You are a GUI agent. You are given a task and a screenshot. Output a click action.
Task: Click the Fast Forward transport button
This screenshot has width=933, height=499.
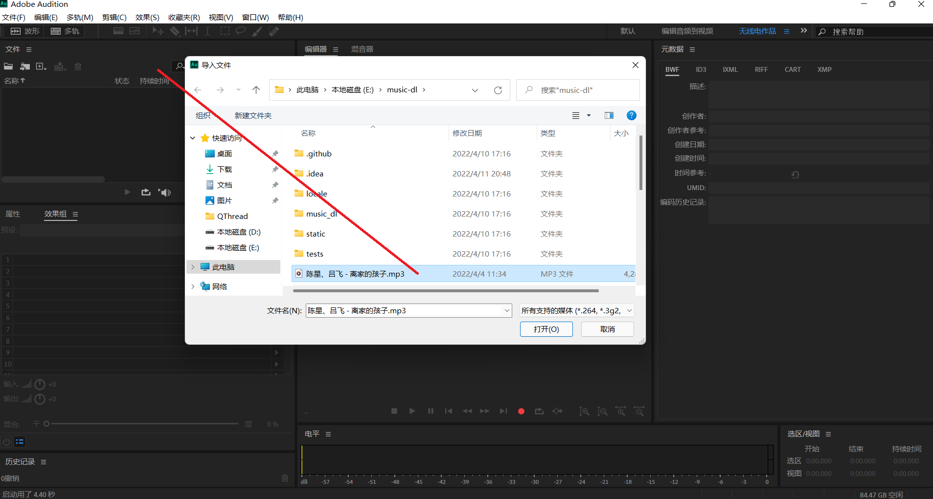point(485,411)
